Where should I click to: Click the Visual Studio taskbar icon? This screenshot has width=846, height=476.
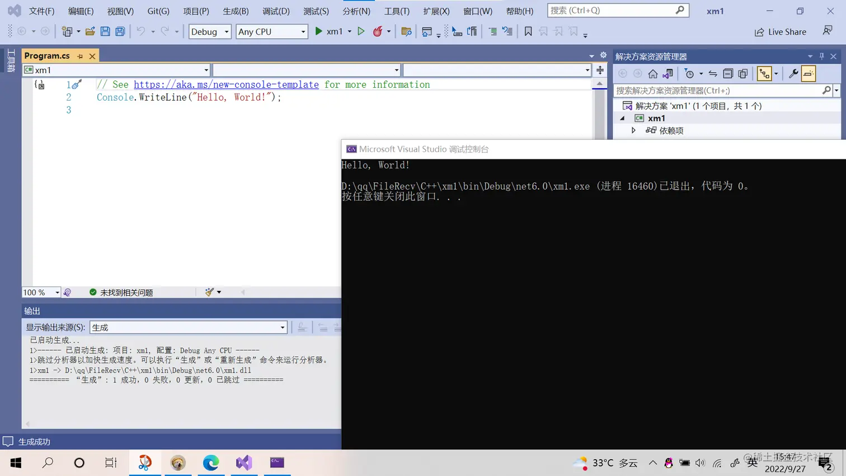[x=244, y=463]
